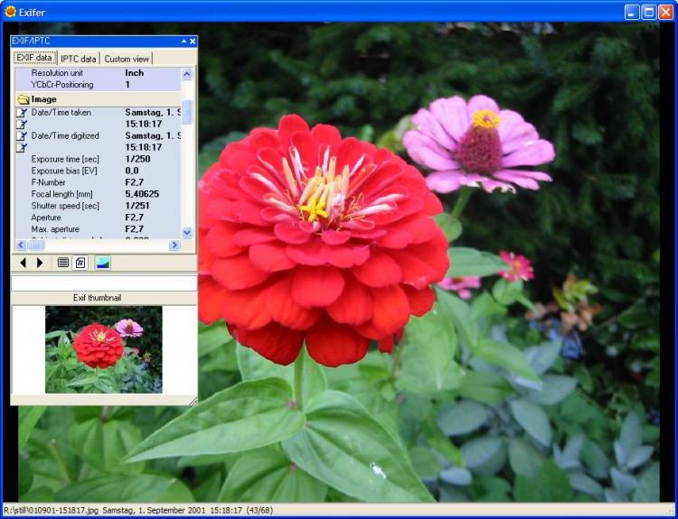Click edit icon beside Date/Time digitized
This screenshot has height=519, width=678.
pyautogui.click(x=22, y=135)
